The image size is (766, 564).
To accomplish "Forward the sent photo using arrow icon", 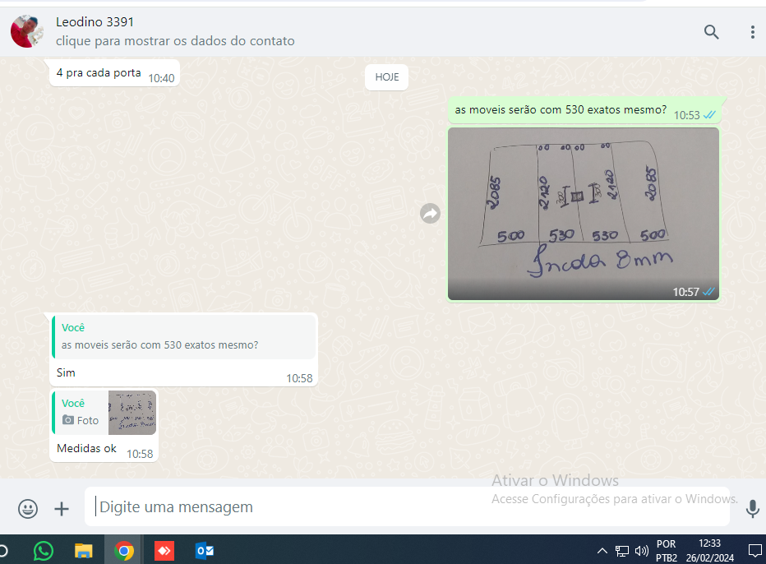I will pyautogui.click(x=430, y=213).
